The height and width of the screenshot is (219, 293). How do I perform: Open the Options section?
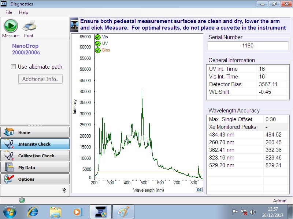tap(35, 179)
